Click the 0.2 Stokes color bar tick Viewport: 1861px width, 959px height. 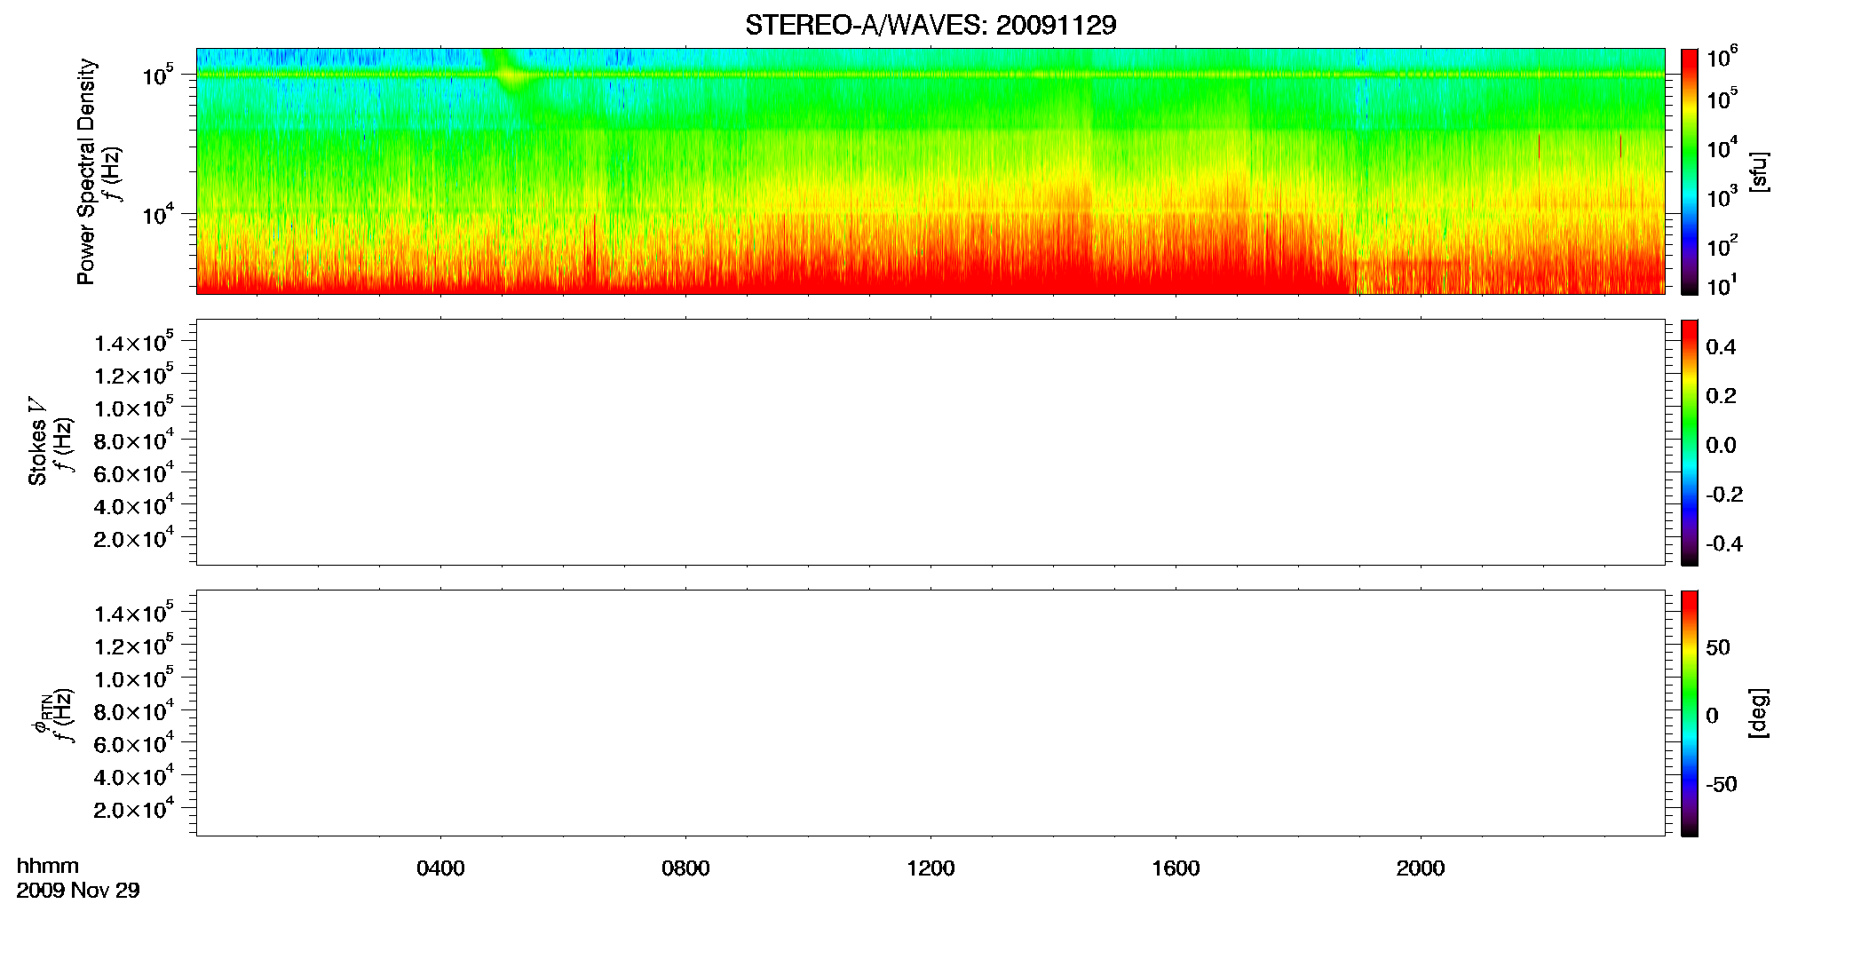[x=1721, y=396]
